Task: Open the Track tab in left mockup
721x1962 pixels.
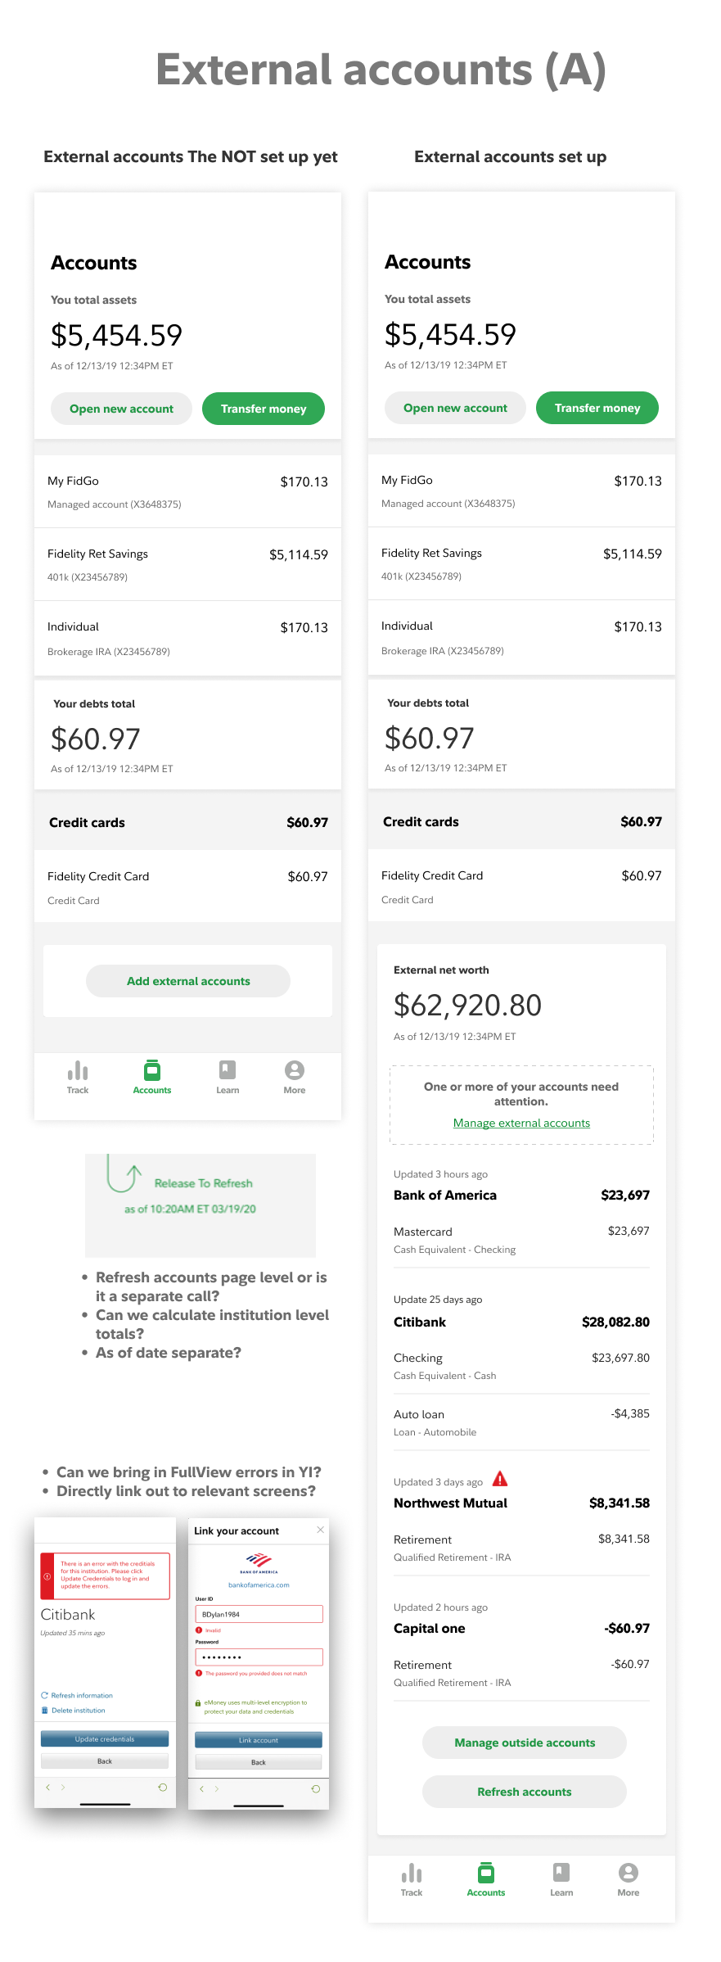Action: pyautogui.click(x=78, y=1077)
